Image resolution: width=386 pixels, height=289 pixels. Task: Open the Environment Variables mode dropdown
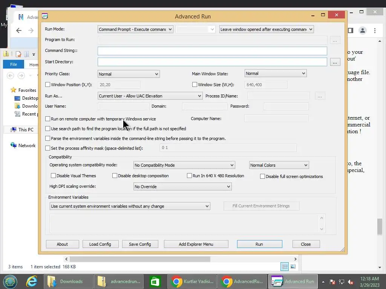(x=130, y=206)
